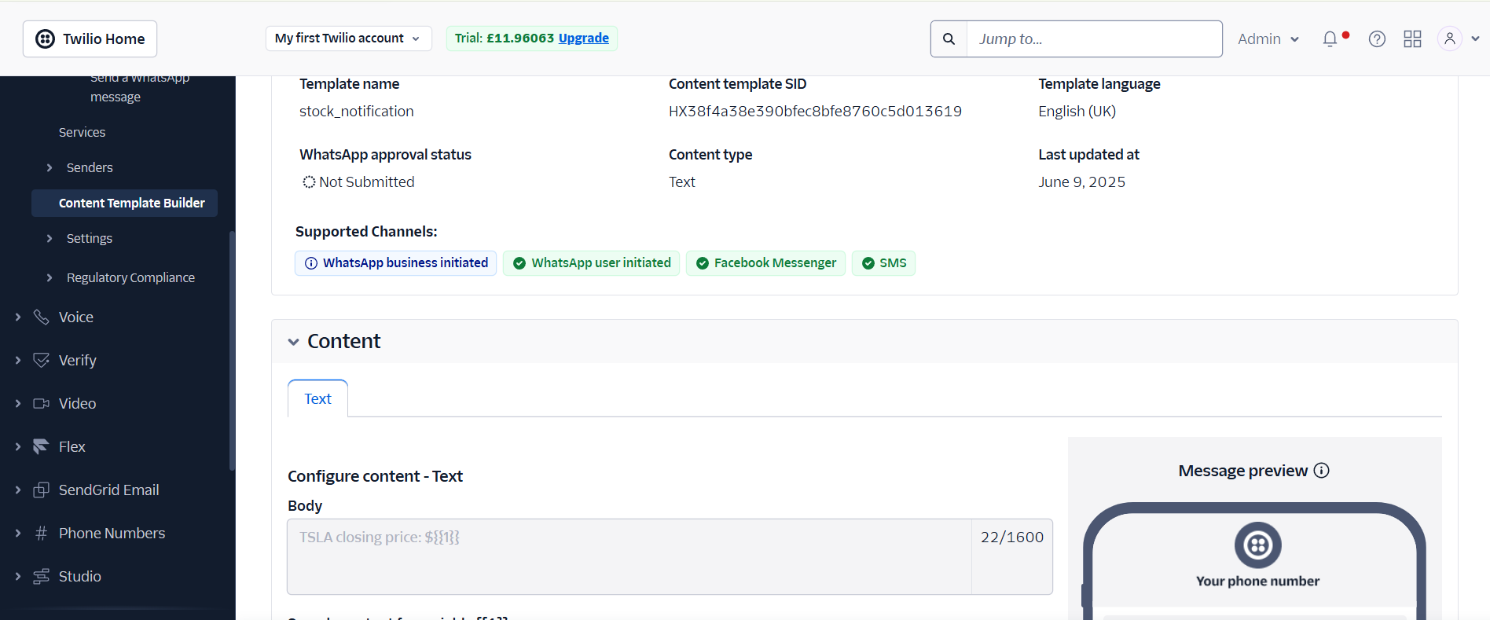This screenshot has height=620, width=1490.
Task: Click the SMS channel badge
Action: point(883,263)
